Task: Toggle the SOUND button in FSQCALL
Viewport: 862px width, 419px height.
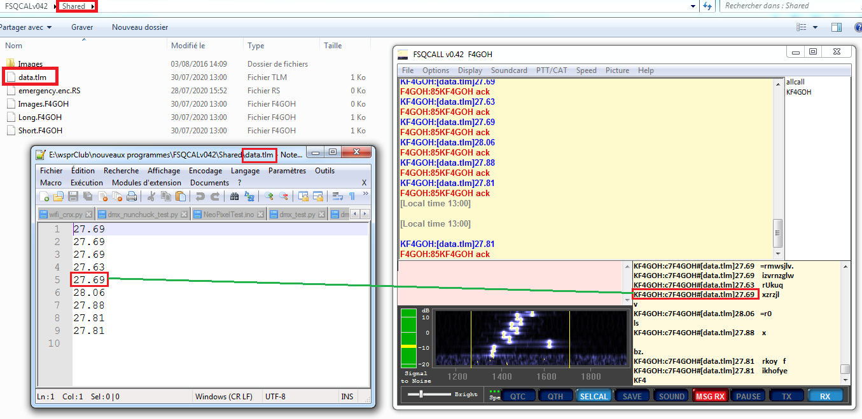Action: [671, 396]
